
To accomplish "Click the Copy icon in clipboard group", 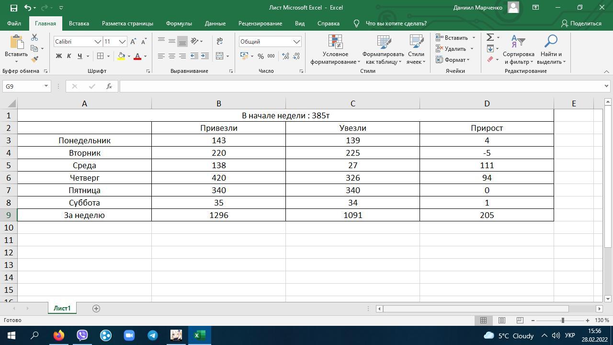I will point(34,48).
